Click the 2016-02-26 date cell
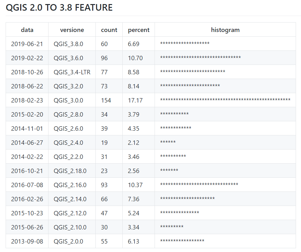Viewport: 301px width, 252px height. (x=27, y=199)
